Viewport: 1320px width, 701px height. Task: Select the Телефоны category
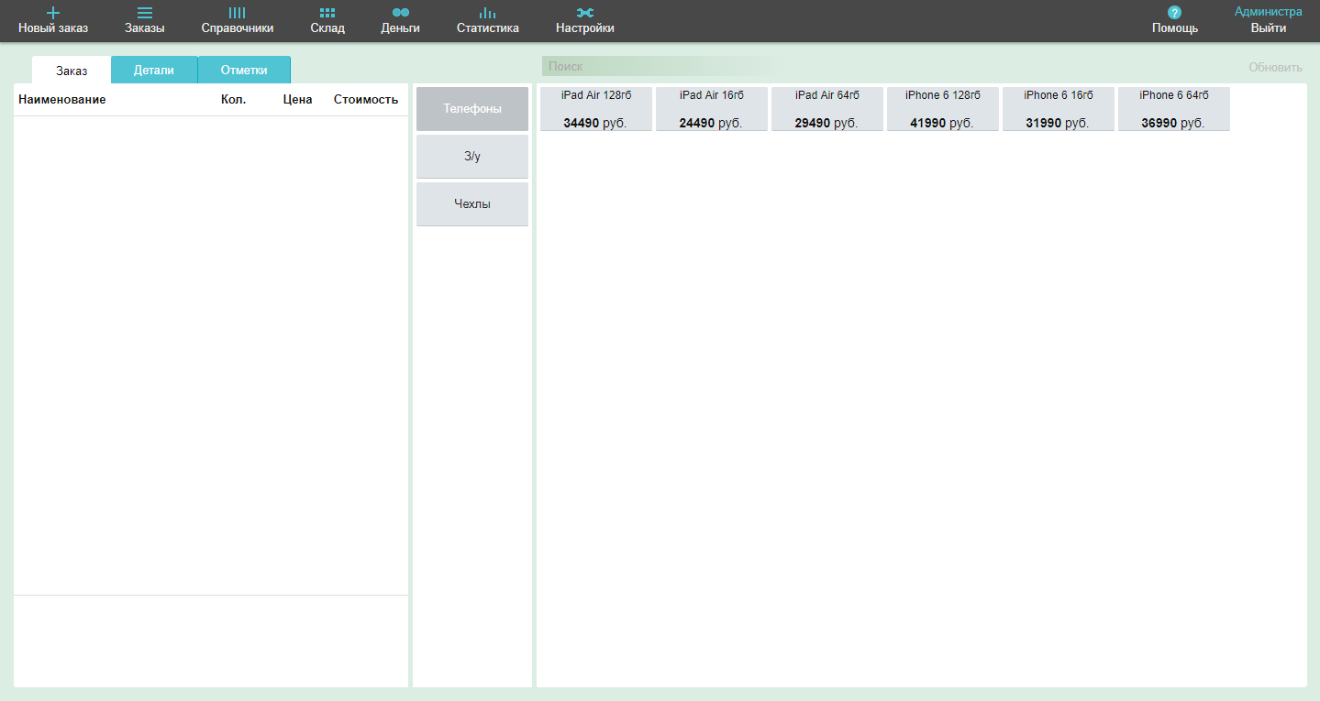(x=472, y=109)
